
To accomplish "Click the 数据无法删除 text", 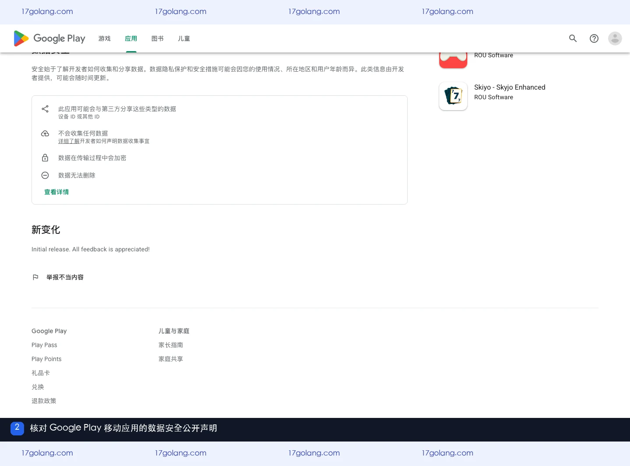I will pos(77,175).
